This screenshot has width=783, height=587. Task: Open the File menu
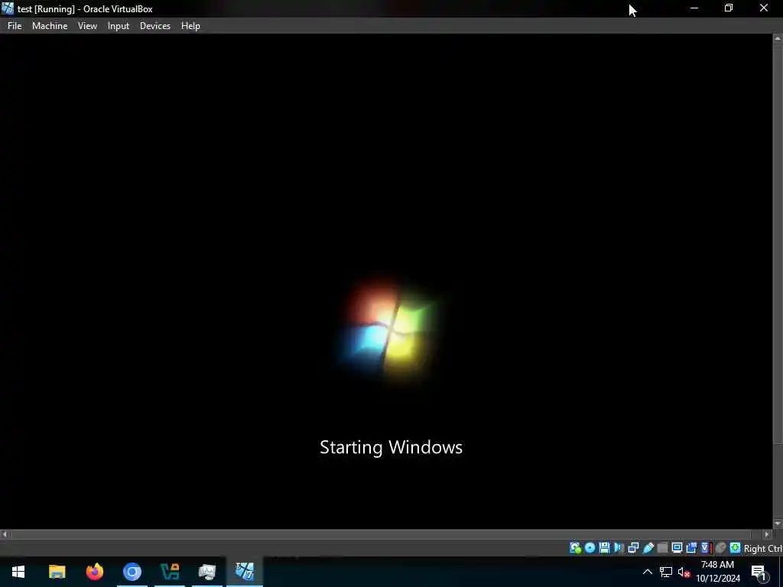(x=15, y=26)
